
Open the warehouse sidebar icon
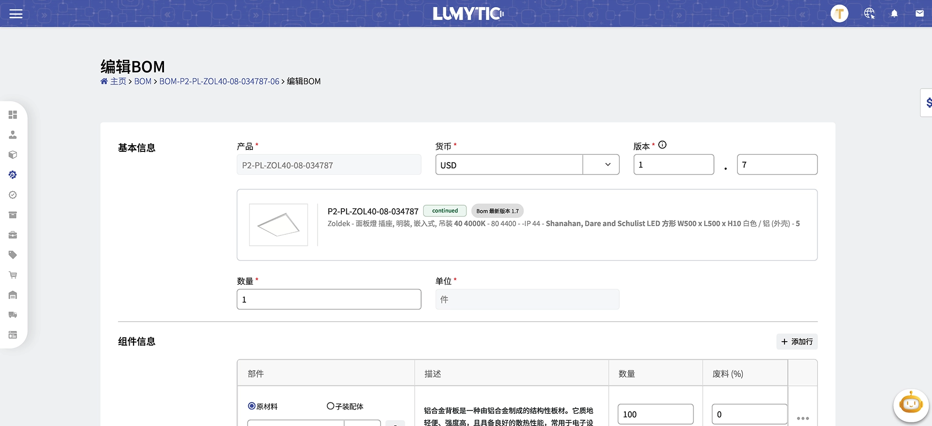click(x=13, y=295)
